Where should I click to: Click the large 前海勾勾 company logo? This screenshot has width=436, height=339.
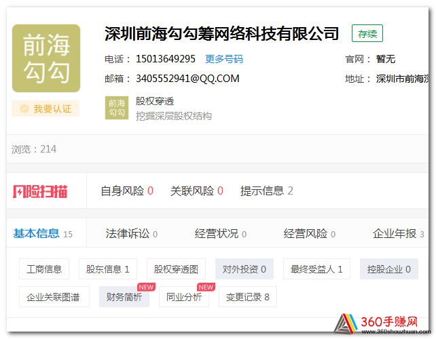[46, 58]
